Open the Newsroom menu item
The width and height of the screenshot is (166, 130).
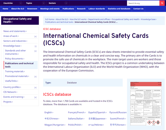coord(32,9)
